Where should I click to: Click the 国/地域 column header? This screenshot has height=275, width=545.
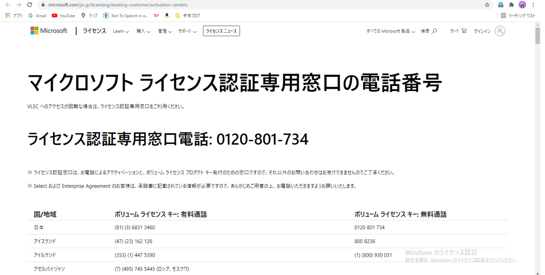tap(45, 215)
